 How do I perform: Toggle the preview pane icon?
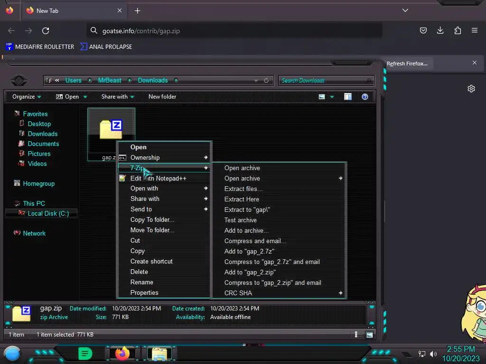pos(348,97)
